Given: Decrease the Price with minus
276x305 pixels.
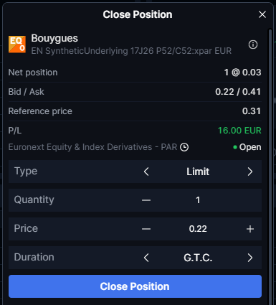Looking at the screenshot, I should coord(146,229).
